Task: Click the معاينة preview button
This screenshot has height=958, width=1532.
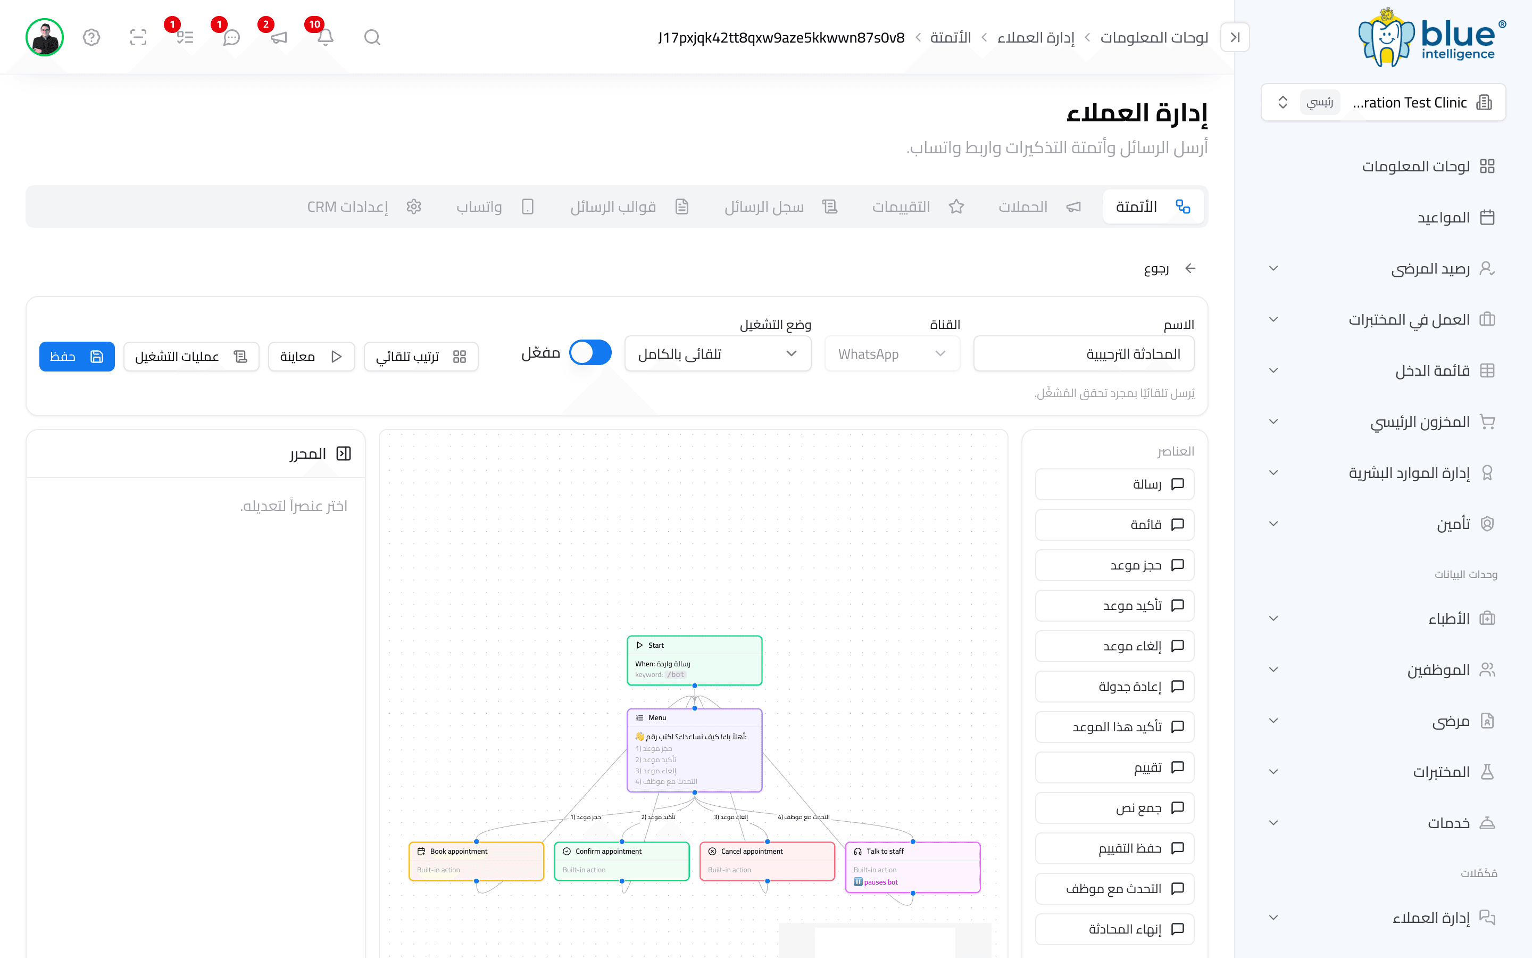Action: [x=312, y=357]
